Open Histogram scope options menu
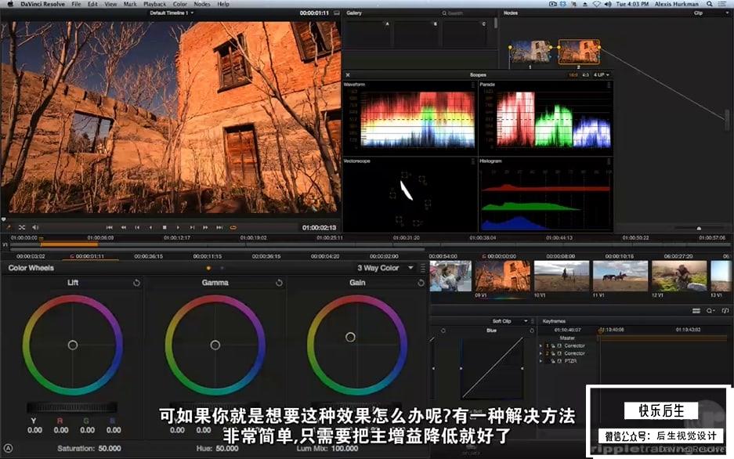The width and height of the screenshot is (734, 459). [609, 161]
